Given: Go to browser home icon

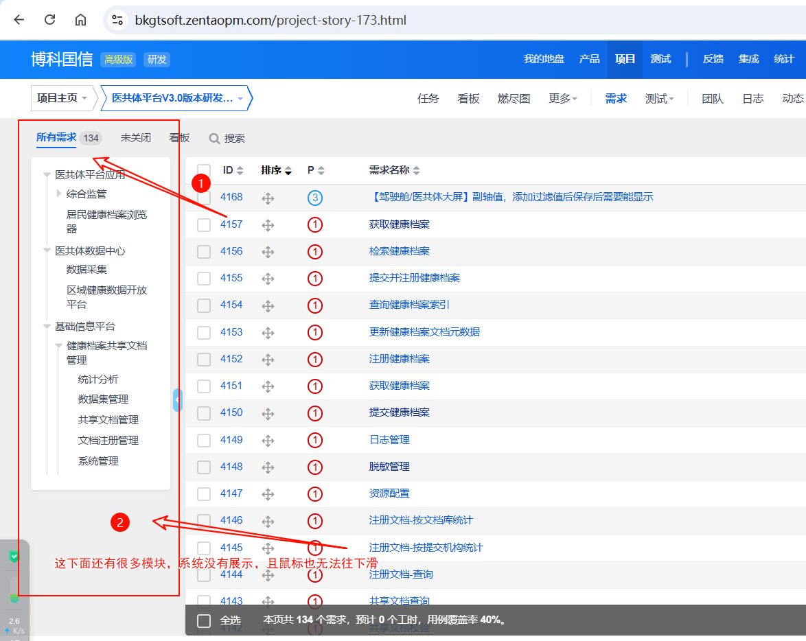Looking at the screenshot, I should coord(81,20).
